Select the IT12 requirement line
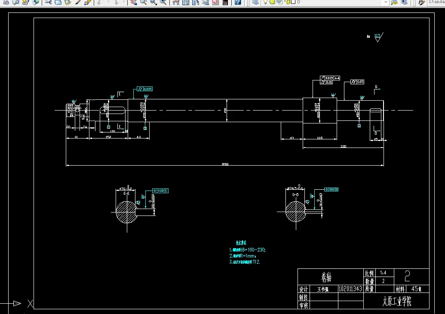Image resolution: width=445 pixels, height=314 pixels. [245, 262]
